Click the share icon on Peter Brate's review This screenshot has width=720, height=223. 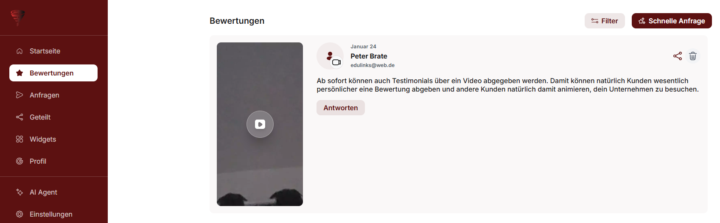678,56
